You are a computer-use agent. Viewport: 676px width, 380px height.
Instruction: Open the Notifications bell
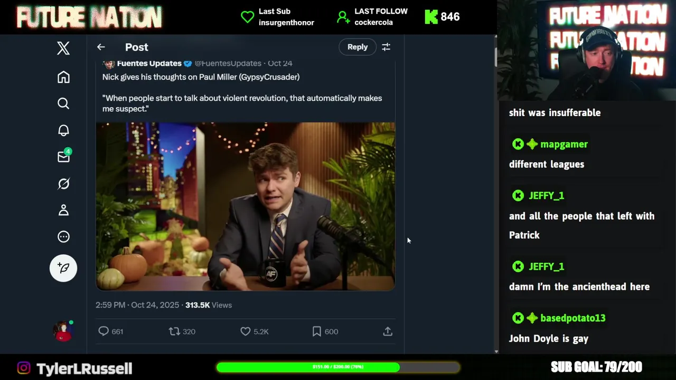coord(63,130)
